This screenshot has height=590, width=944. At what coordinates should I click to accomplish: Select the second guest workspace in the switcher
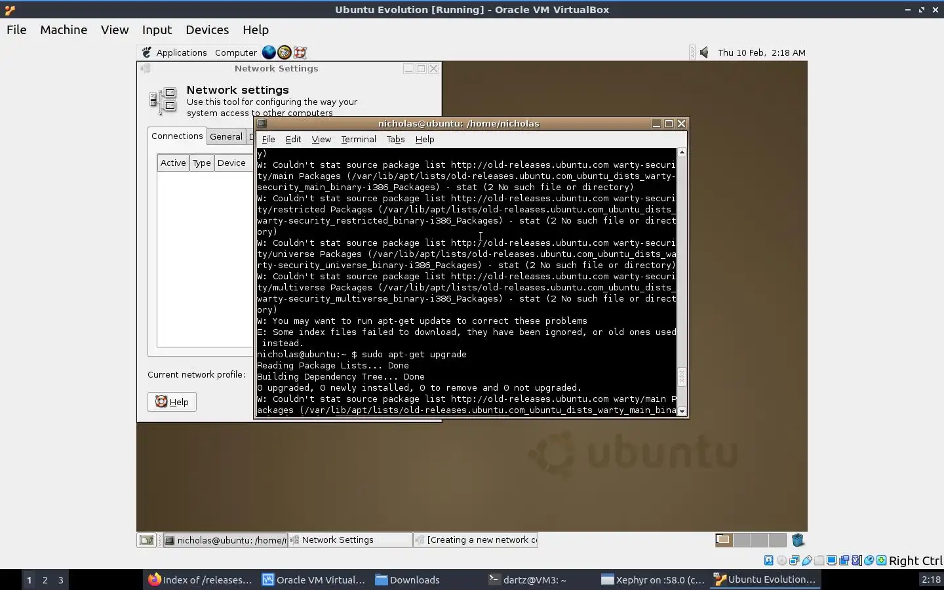pos(742,540)
